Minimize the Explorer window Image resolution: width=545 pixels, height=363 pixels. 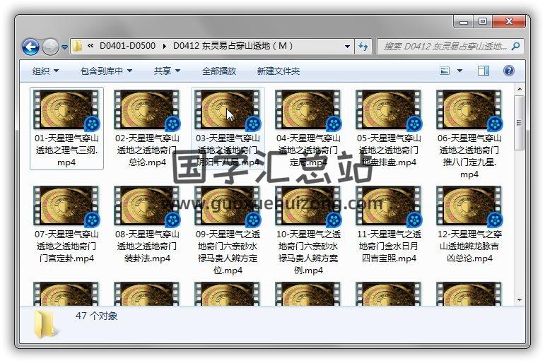tap(463, 22)
